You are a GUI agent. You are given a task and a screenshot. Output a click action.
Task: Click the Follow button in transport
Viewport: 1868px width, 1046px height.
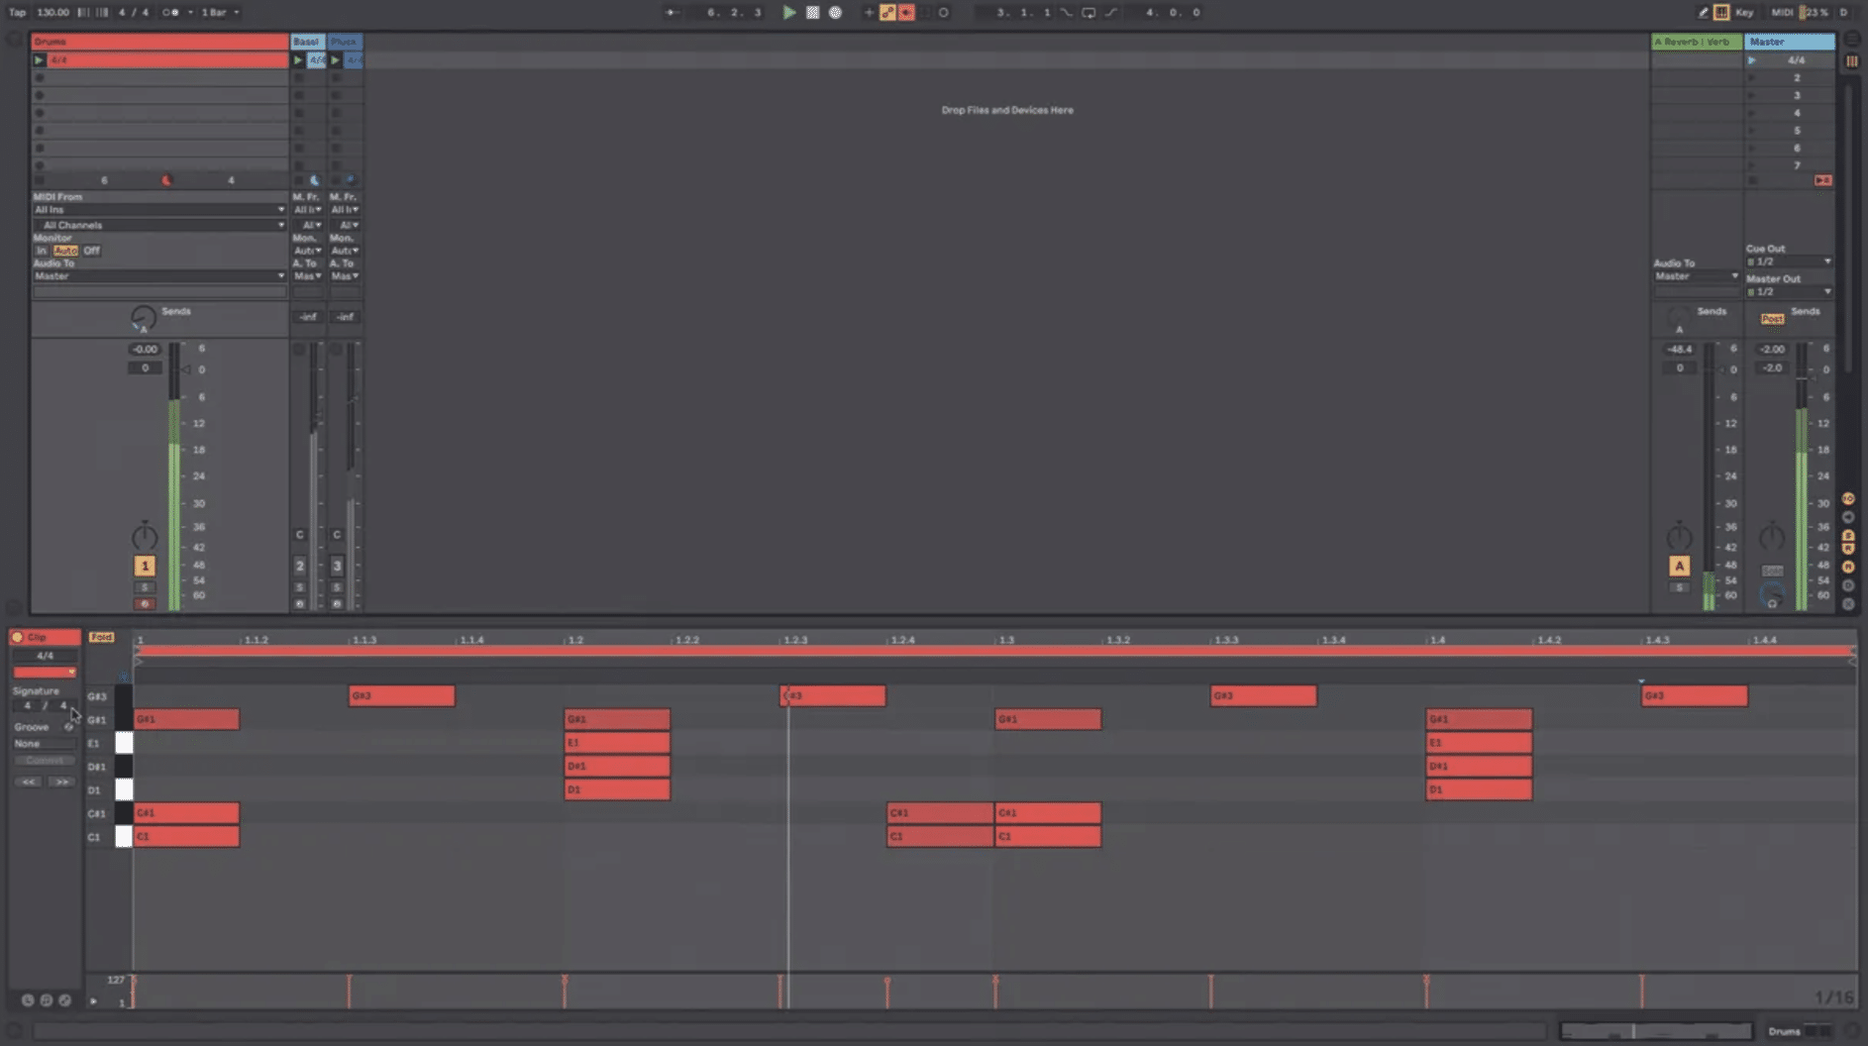(672, 13)
